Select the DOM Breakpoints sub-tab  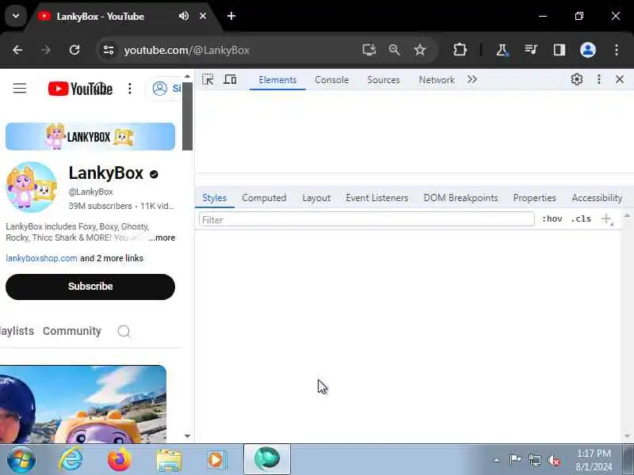coord(460,198)
